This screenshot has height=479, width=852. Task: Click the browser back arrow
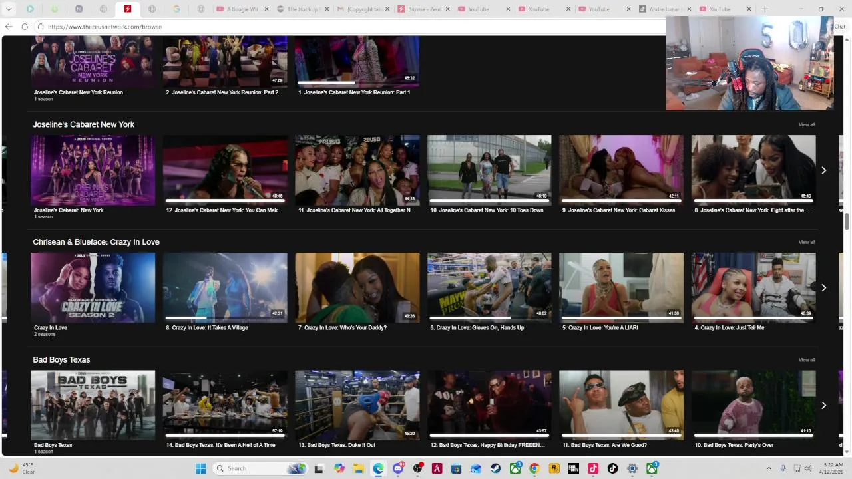[x=9, y=27]
